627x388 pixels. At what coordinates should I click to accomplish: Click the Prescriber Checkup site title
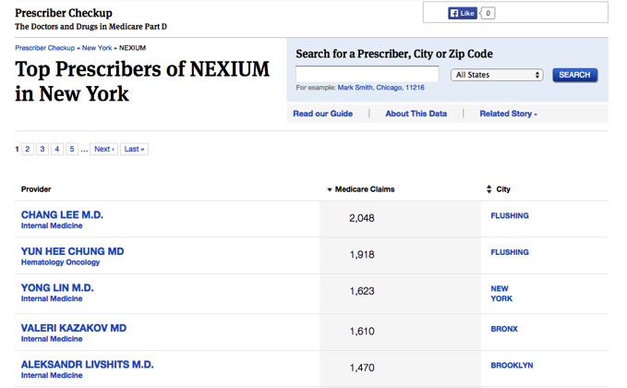[64, 13]
